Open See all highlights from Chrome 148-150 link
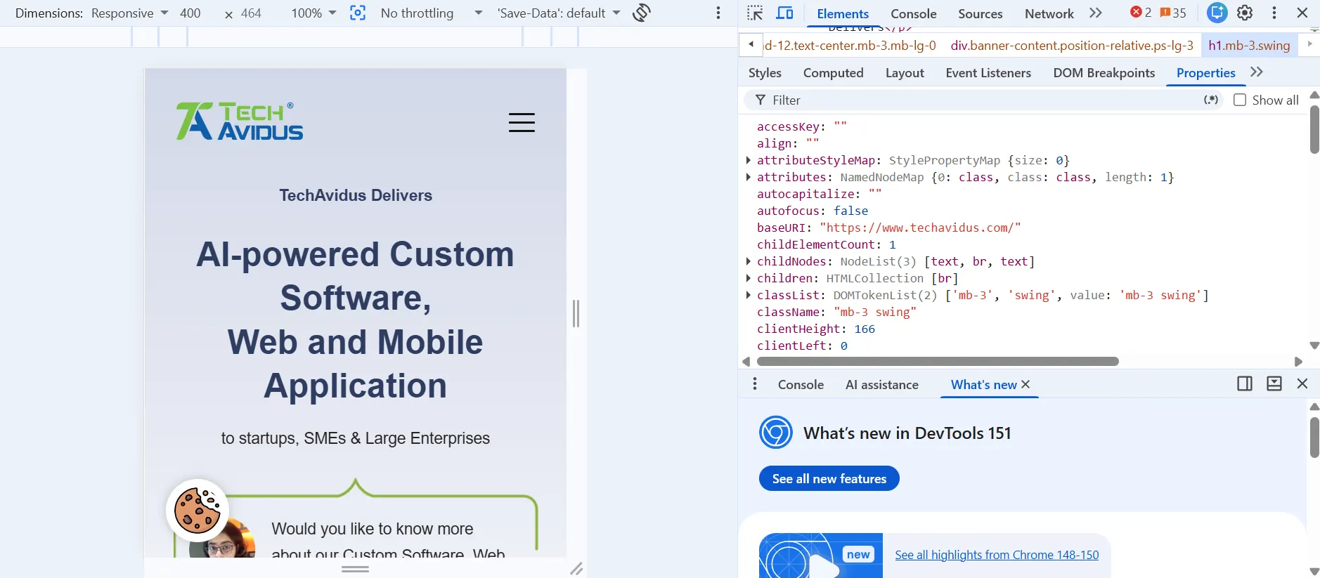 pyautogui.click(x=997, y=555)
